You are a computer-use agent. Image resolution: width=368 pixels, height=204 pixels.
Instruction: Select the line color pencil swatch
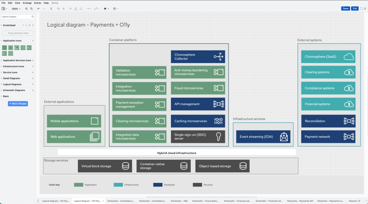[75, 9]
